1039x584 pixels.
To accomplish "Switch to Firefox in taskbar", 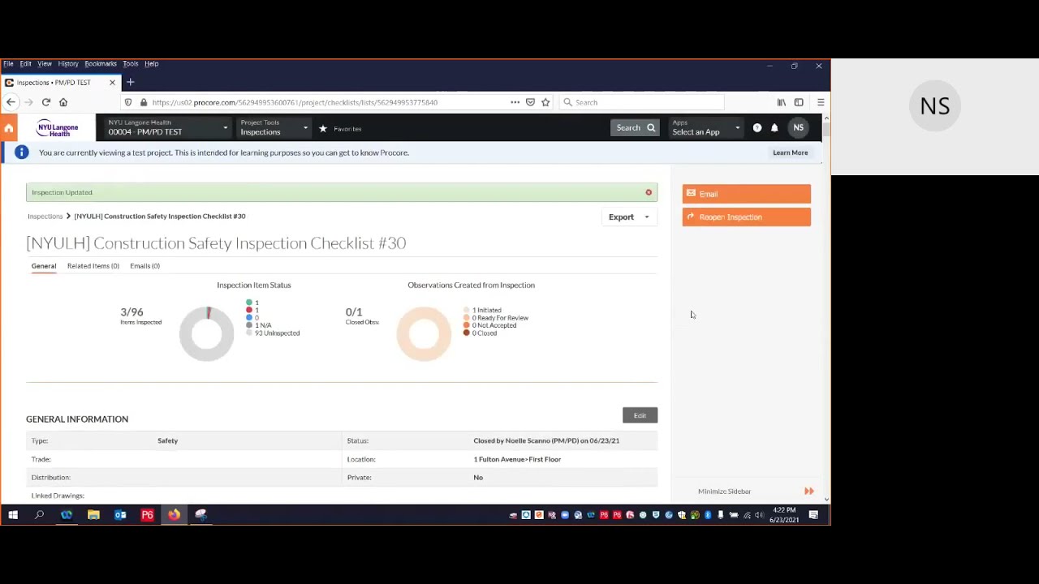I will [x=174, y=515].
